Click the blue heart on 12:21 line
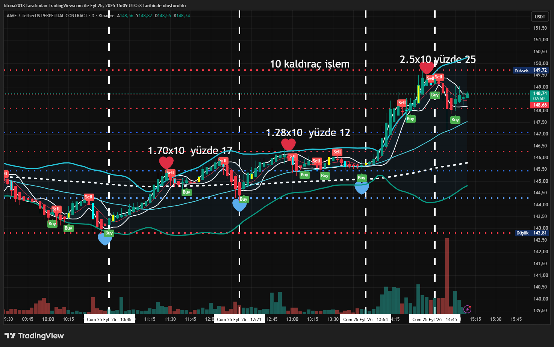The height and width of the screenshot is (347, 554). pos(239,205)
